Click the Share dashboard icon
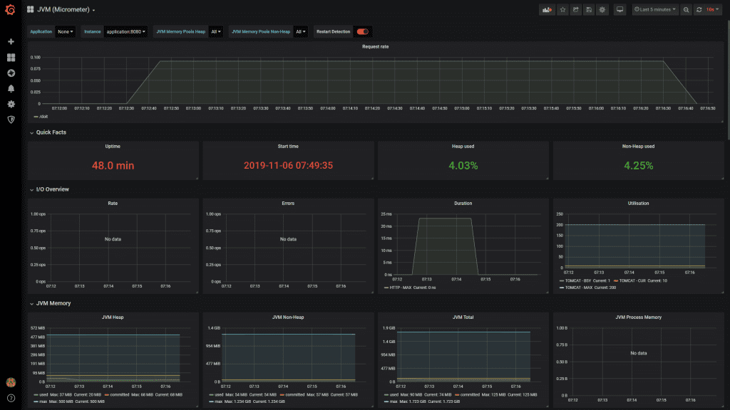Viewport: 730px width, 410px height. (575, 10)
